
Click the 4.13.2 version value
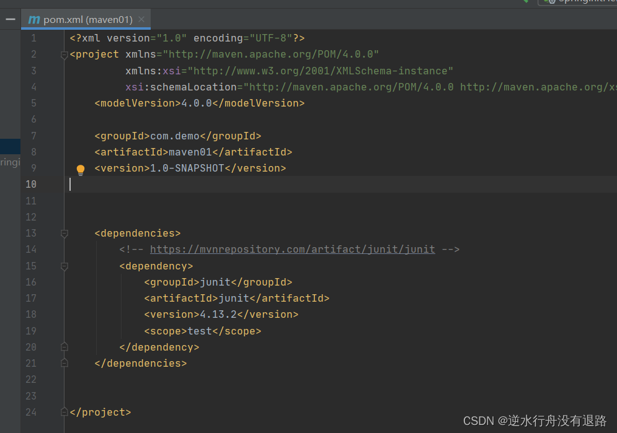218,314
